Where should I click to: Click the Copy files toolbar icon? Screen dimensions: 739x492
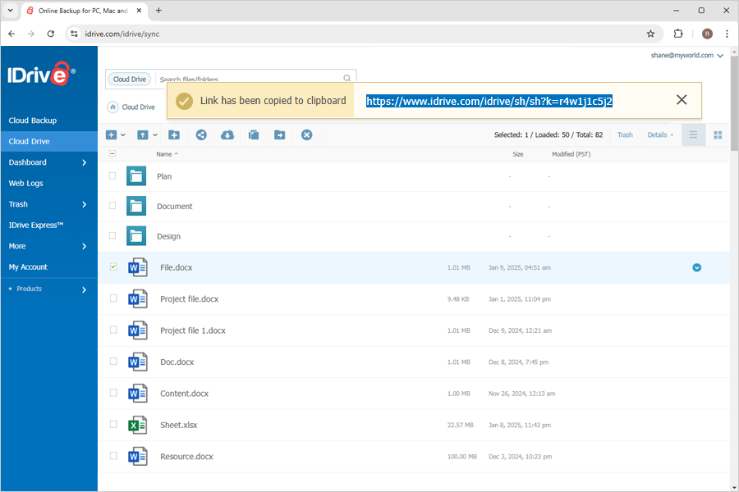tap(254, 135)
